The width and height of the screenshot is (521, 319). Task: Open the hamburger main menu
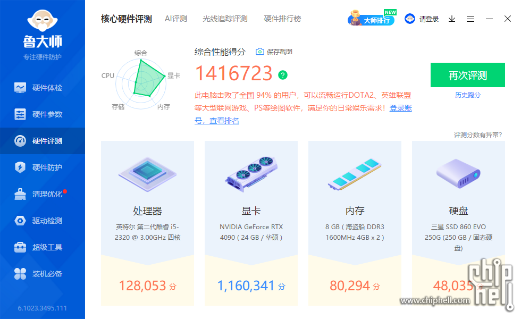pos(470,19)
